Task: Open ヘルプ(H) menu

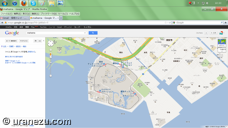Action: click(x=74, y=14)
